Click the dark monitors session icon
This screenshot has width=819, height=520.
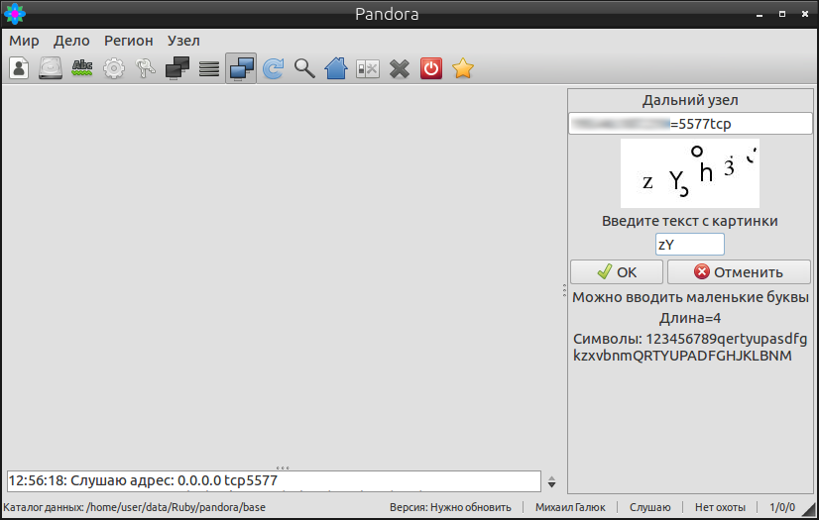(177, 68)
